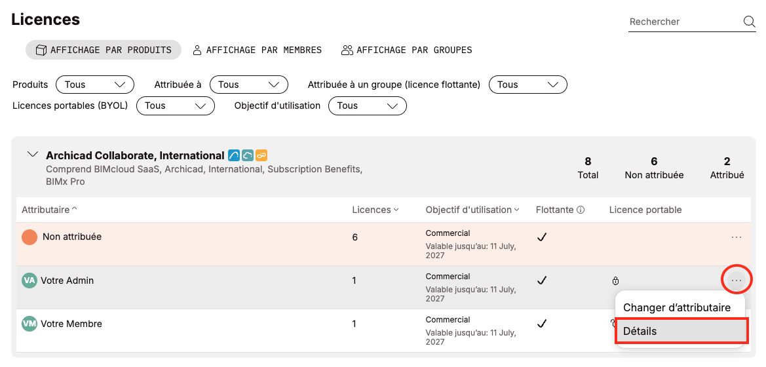Open the Attribuée à un groupe dropdown
The height and width of the screenshot is (367, 766).
[527, 85]
